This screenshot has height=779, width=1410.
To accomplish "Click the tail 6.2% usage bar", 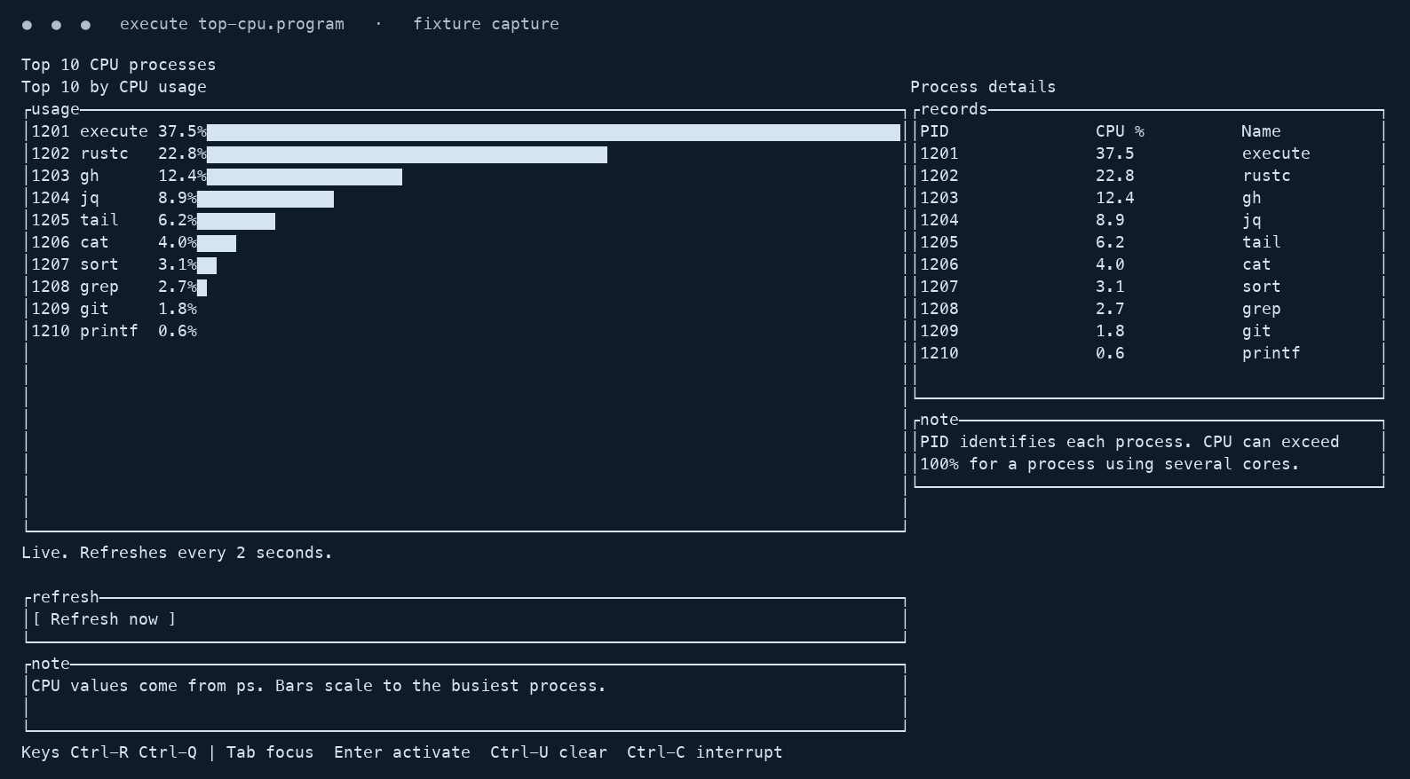I will tap(236, 221).
